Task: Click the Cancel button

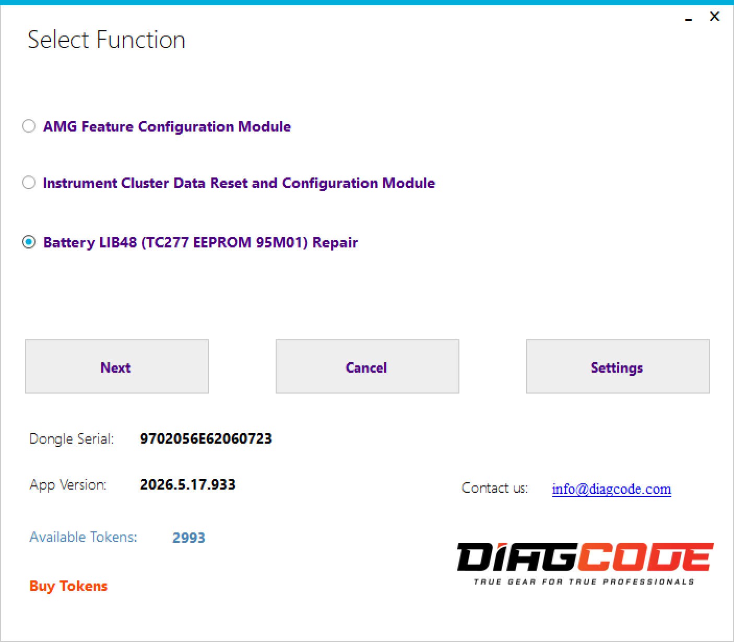Action: [368, 366]
